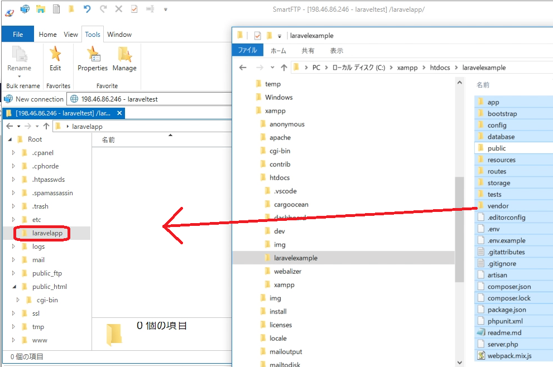The height and width of the screenshot is (367, 553).
Task: Click the New connection globe icon
Action: click(8, 99)
